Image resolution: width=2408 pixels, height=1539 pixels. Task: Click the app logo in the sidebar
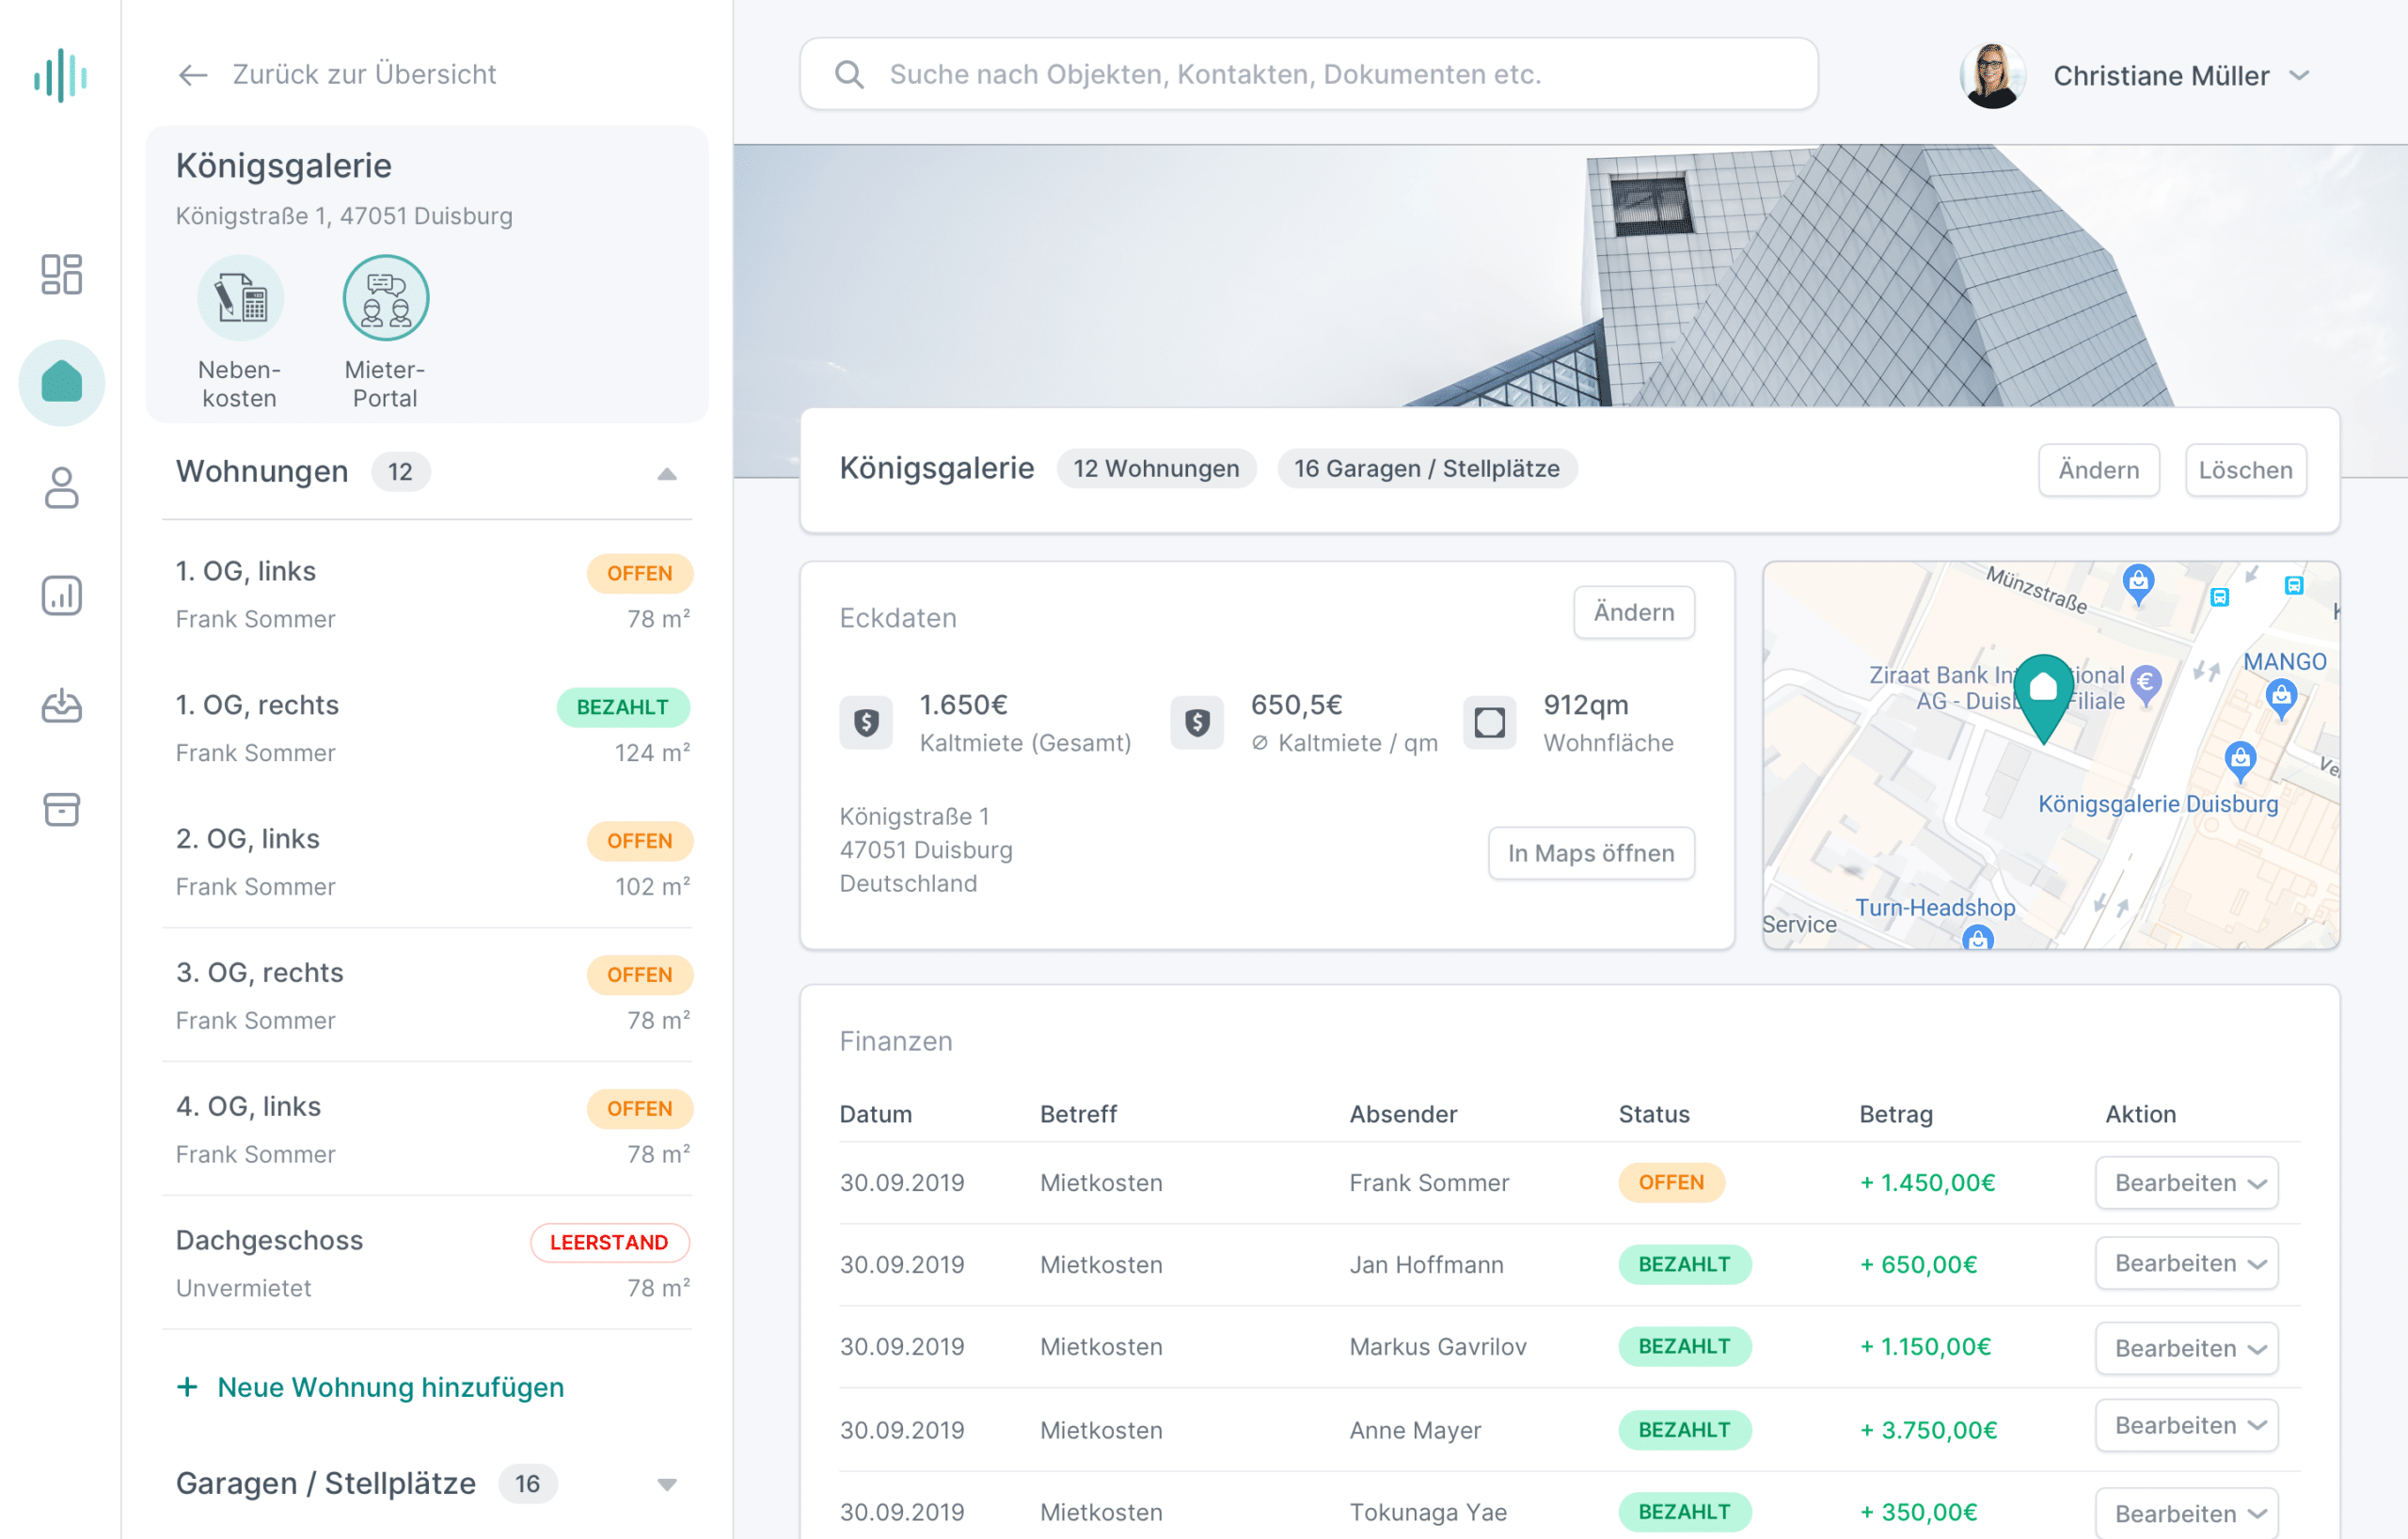[61, 75]
